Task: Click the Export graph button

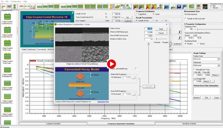Action: coord(217,98)
